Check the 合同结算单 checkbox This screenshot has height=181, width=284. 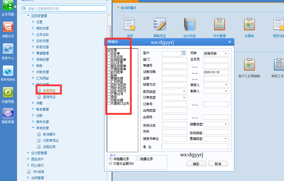coord(109,60)
